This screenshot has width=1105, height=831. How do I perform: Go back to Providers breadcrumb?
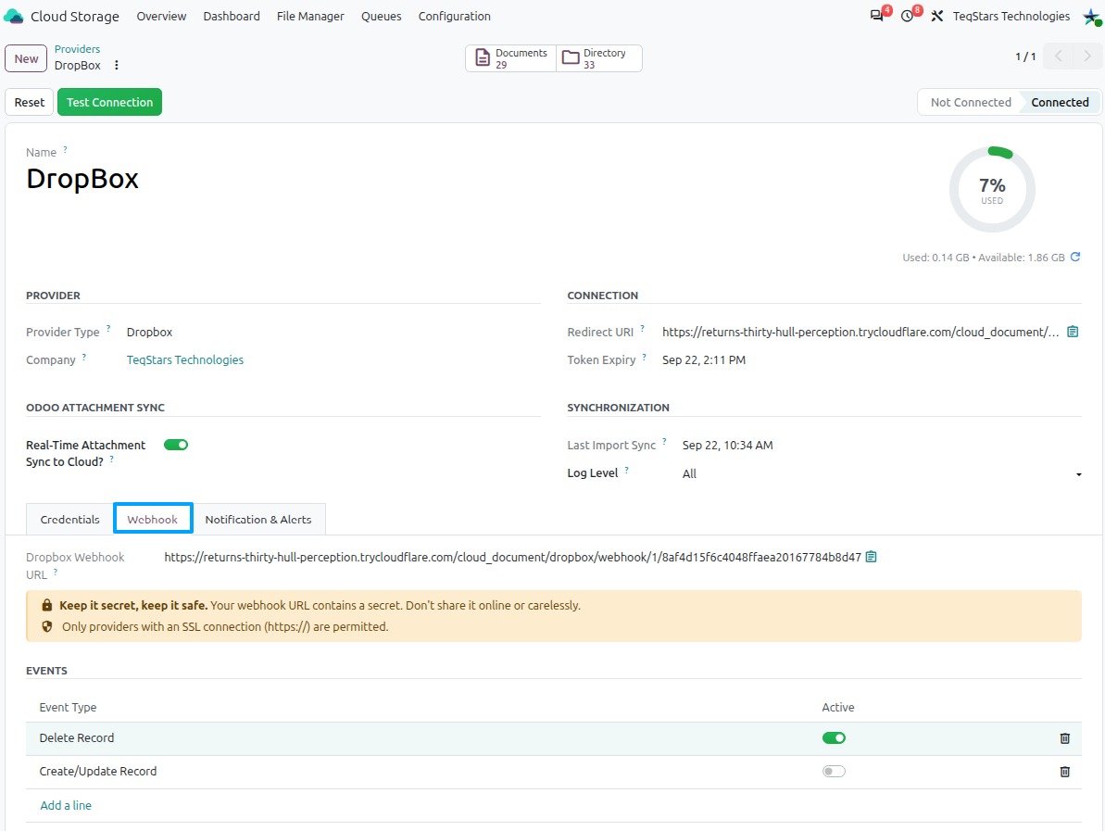coord(78,48)
